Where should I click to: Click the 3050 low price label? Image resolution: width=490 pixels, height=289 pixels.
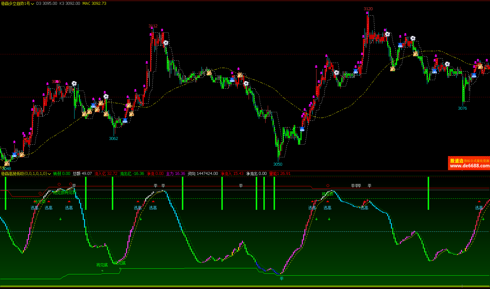click(278, 164)
